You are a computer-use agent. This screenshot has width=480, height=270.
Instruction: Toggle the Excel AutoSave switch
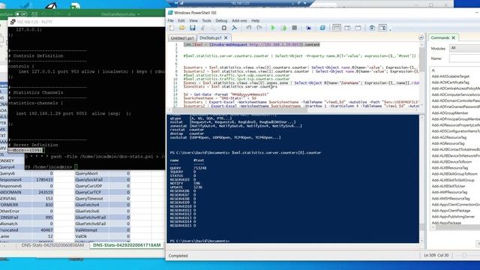(20, 14)
